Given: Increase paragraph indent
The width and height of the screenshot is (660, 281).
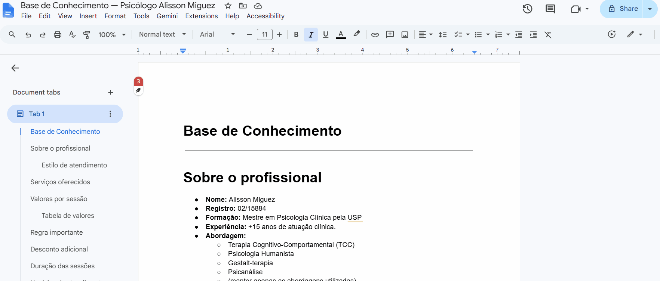Looking at the screenshot, I should pyautogui.click(x=533, y=34).
